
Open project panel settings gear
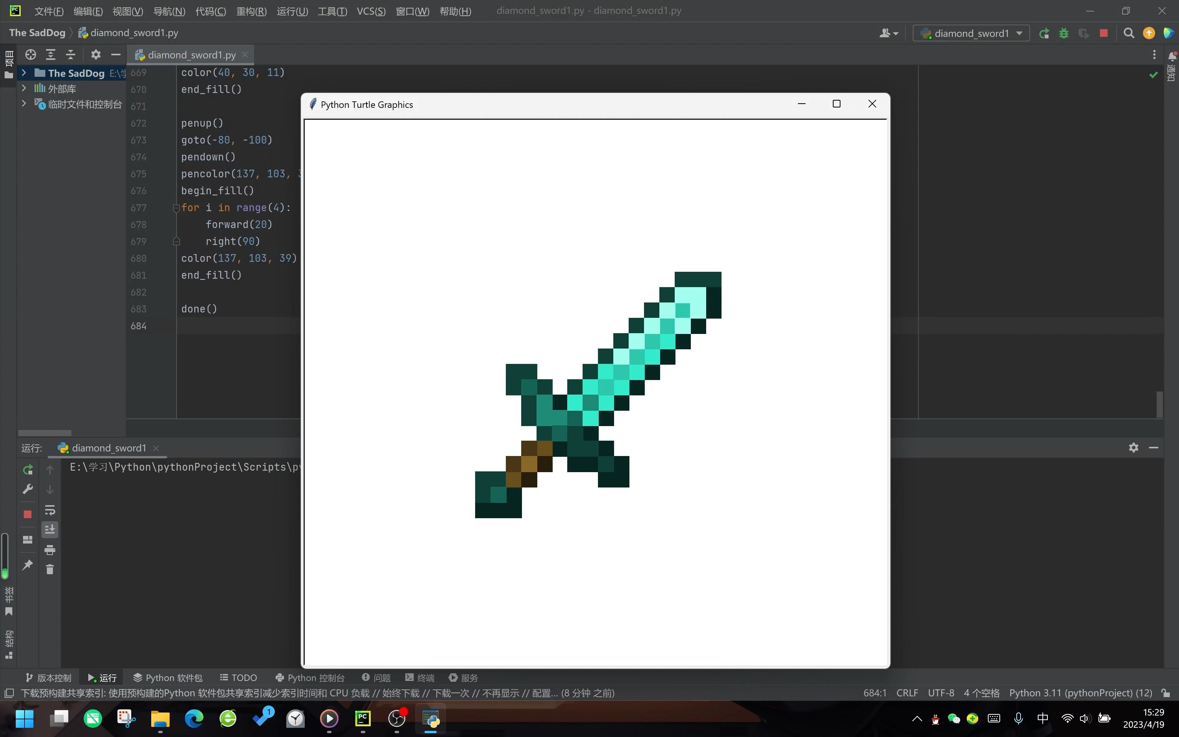click(96, 55)
